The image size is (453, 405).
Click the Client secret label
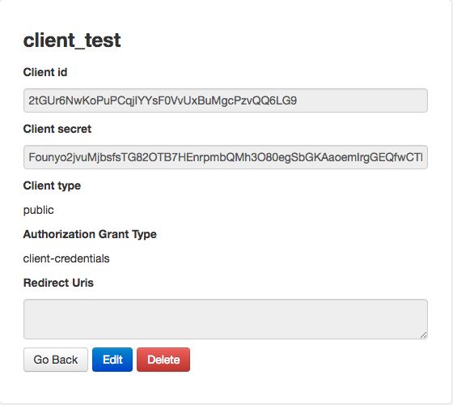click(57, 129)
